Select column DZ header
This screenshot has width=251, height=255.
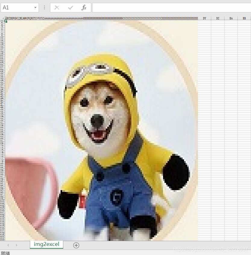coord(218,18)
